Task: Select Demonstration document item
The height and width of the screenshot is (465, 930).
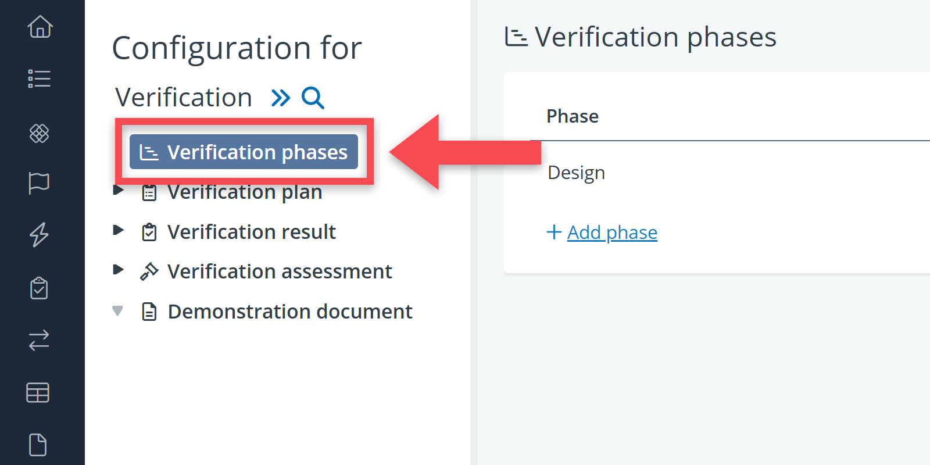Action: pos(289,312)
